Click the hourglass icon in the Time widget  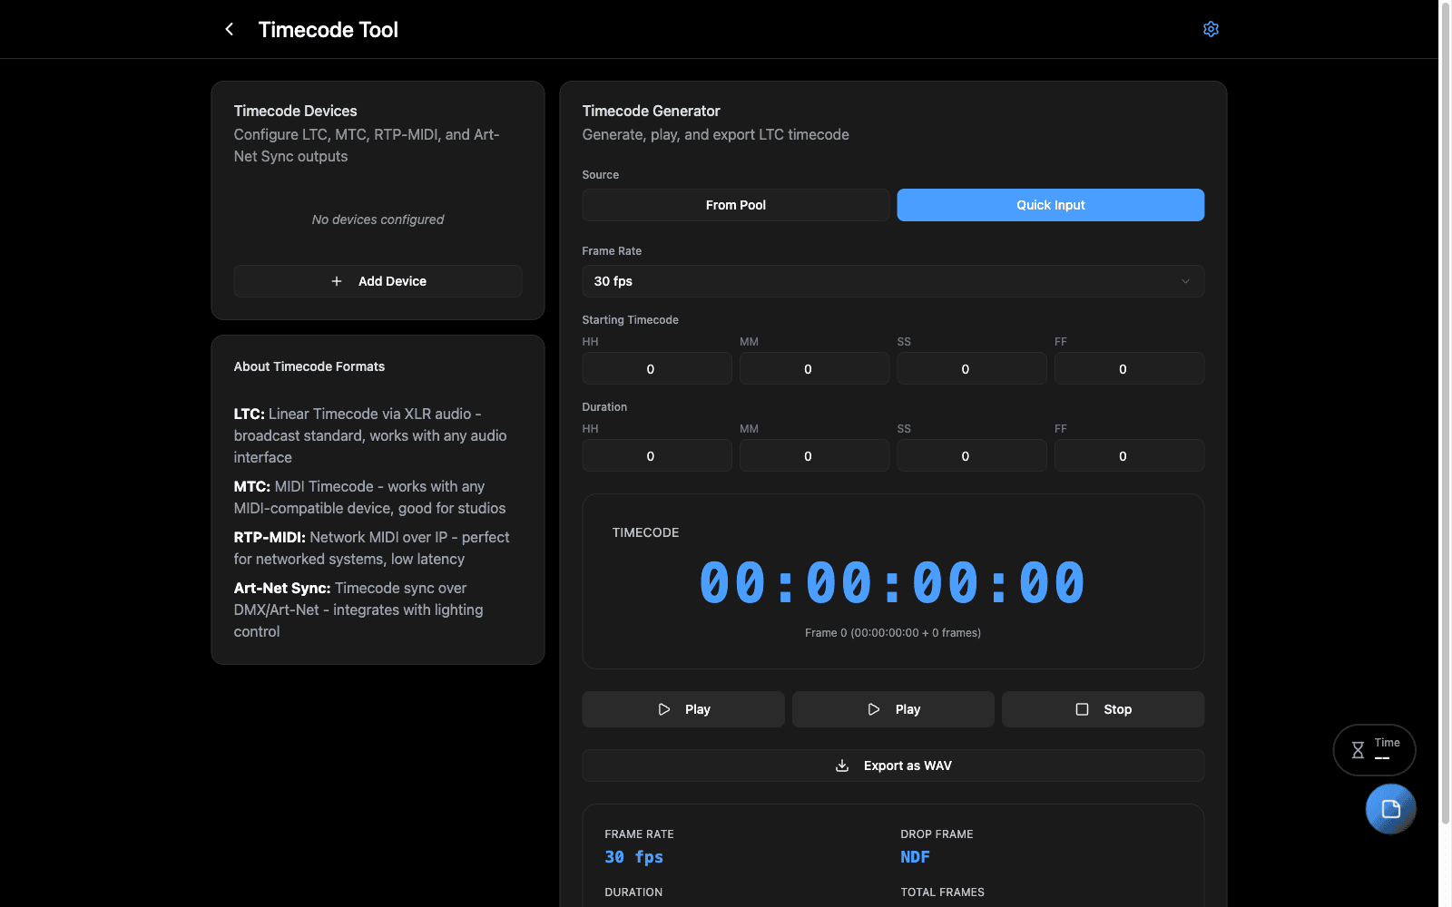[1358, 750]
